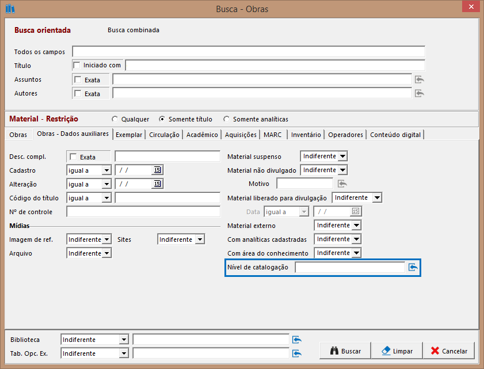Select Somente título radio option
The image size is (484, 369).
[x=162, y=119]
